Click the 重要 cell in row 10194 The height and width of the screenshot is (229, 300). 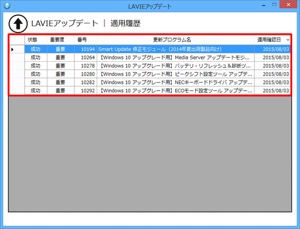(x=61, y=49)
